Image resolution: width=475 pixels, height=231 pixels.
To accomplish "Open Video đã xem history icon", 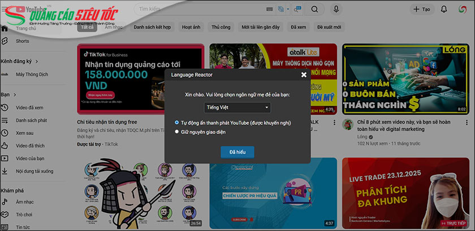I will click(x=5, y=108).
